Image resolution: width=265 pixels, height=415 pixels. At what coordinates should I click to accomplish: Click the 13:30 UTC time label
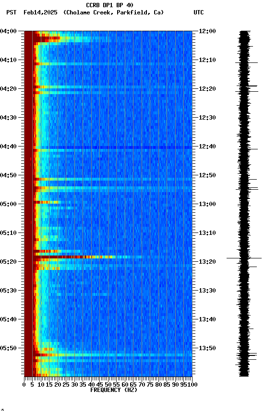(207, 291)
